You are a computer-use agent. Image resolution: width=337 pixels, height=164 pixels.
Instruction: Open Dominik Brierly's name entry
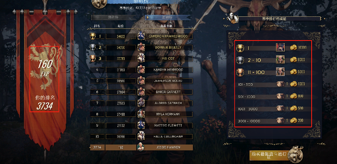[168, 48]
